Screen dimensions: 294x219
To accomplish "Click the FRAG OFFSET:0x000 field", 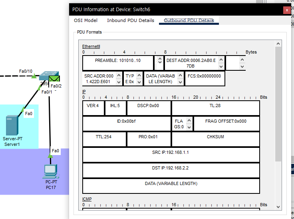I will pyautogui.click(x=226, y=123).
